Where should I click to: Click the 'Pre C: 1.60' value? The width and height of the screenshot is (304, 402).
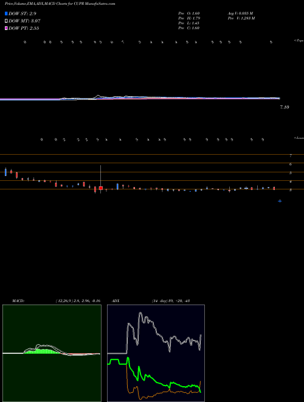point(189,27)
